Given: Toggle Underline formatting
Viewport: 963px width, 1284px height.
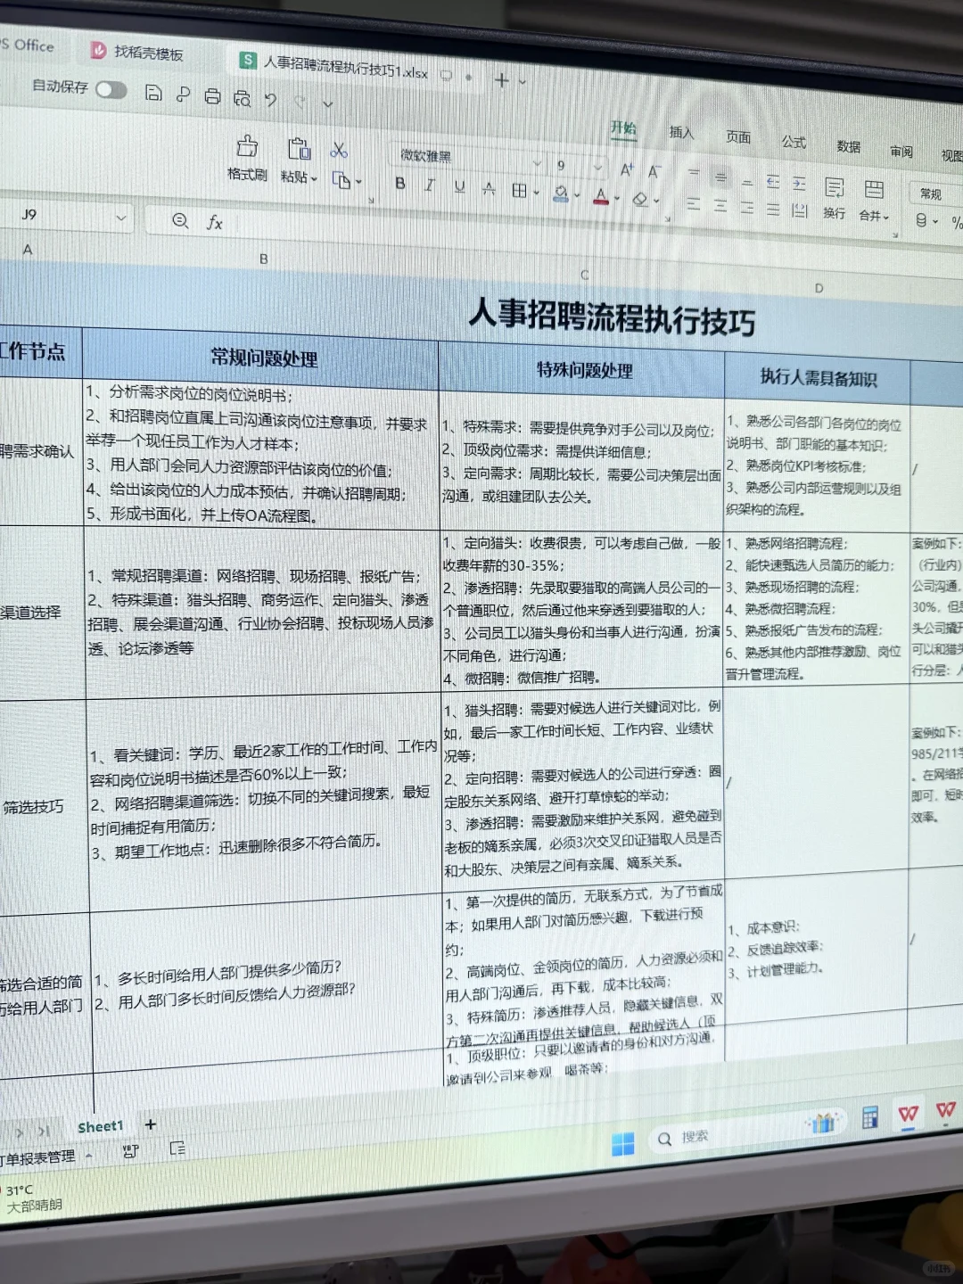Looking at the screenshot, I should (x=459, y=186).
